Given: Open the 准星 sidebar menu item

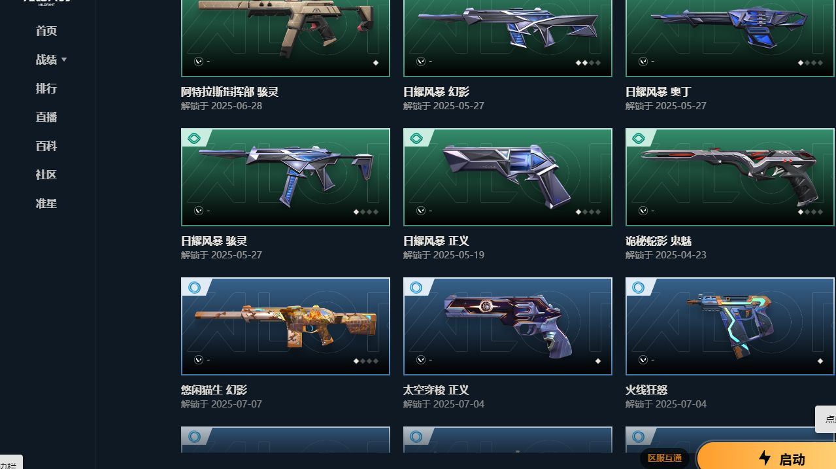Looking at the screenshot, I should point(46,203).
